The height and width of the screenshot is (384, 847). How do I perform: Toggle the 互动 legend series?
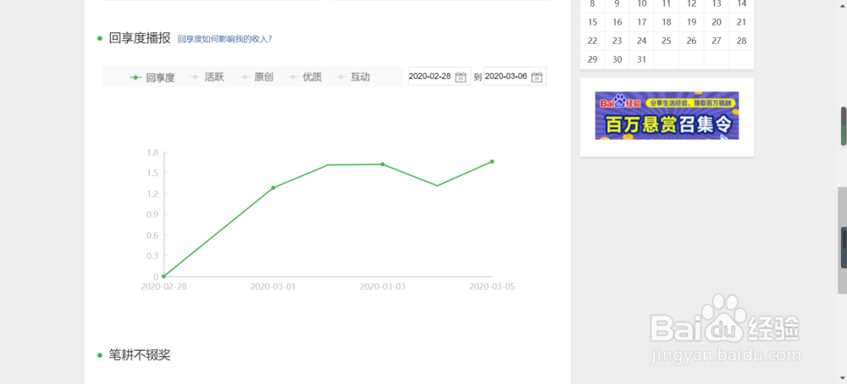[x=352, y=77]
